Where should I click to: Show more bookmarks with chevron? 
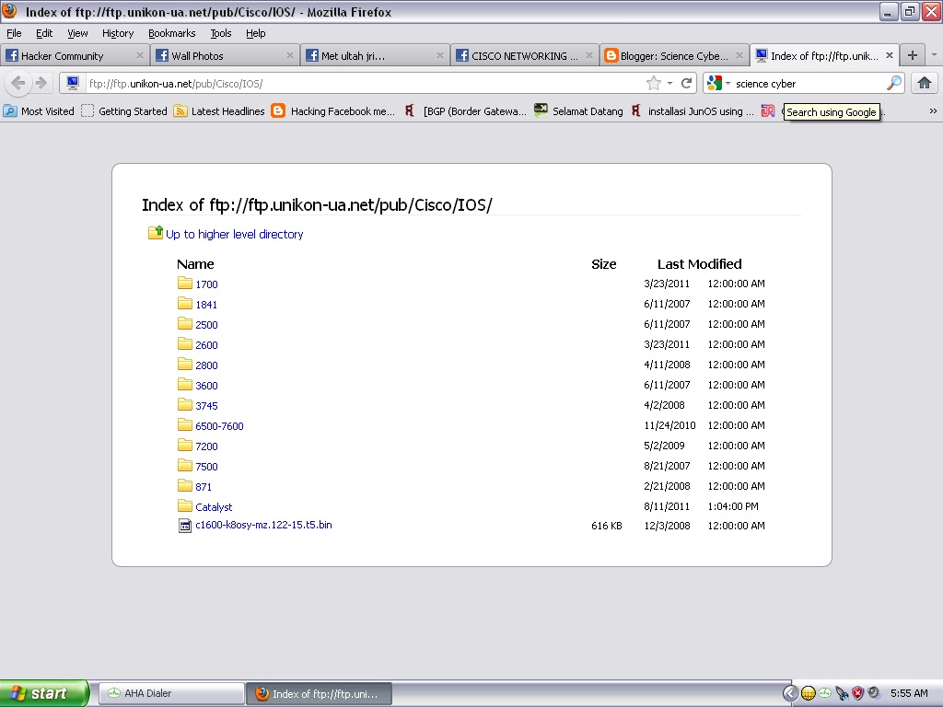pyautogui.click(x=933, y=110)
